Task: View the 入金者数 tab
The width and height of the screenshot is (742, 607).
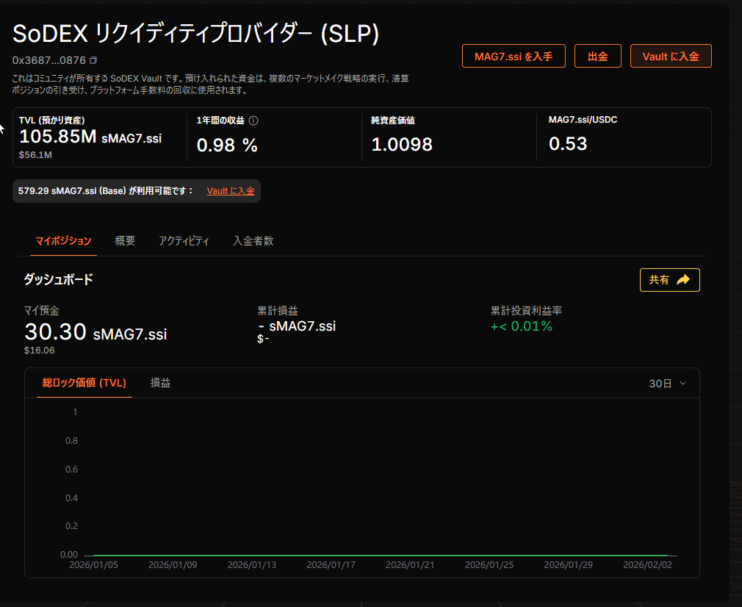Action: pyautogui.click(x=253, y=241)
